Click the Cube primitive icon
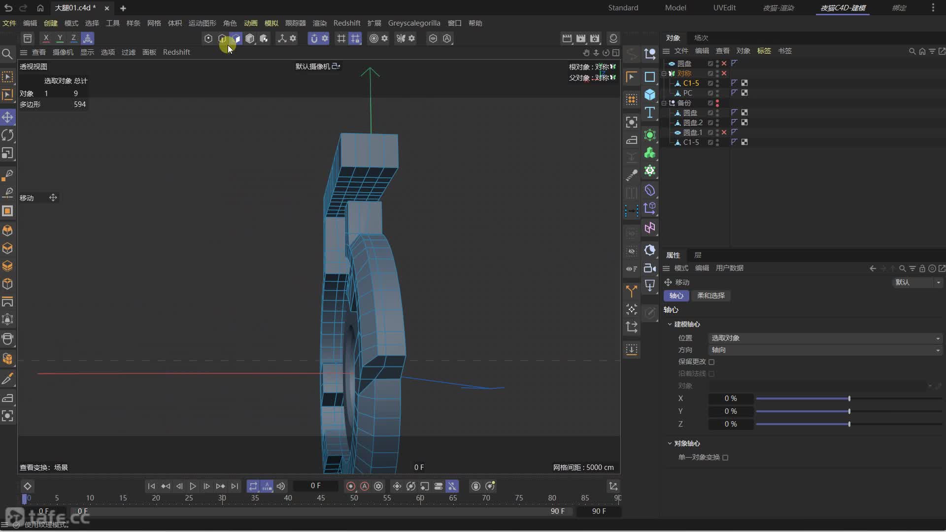 (x=650, y=95)
